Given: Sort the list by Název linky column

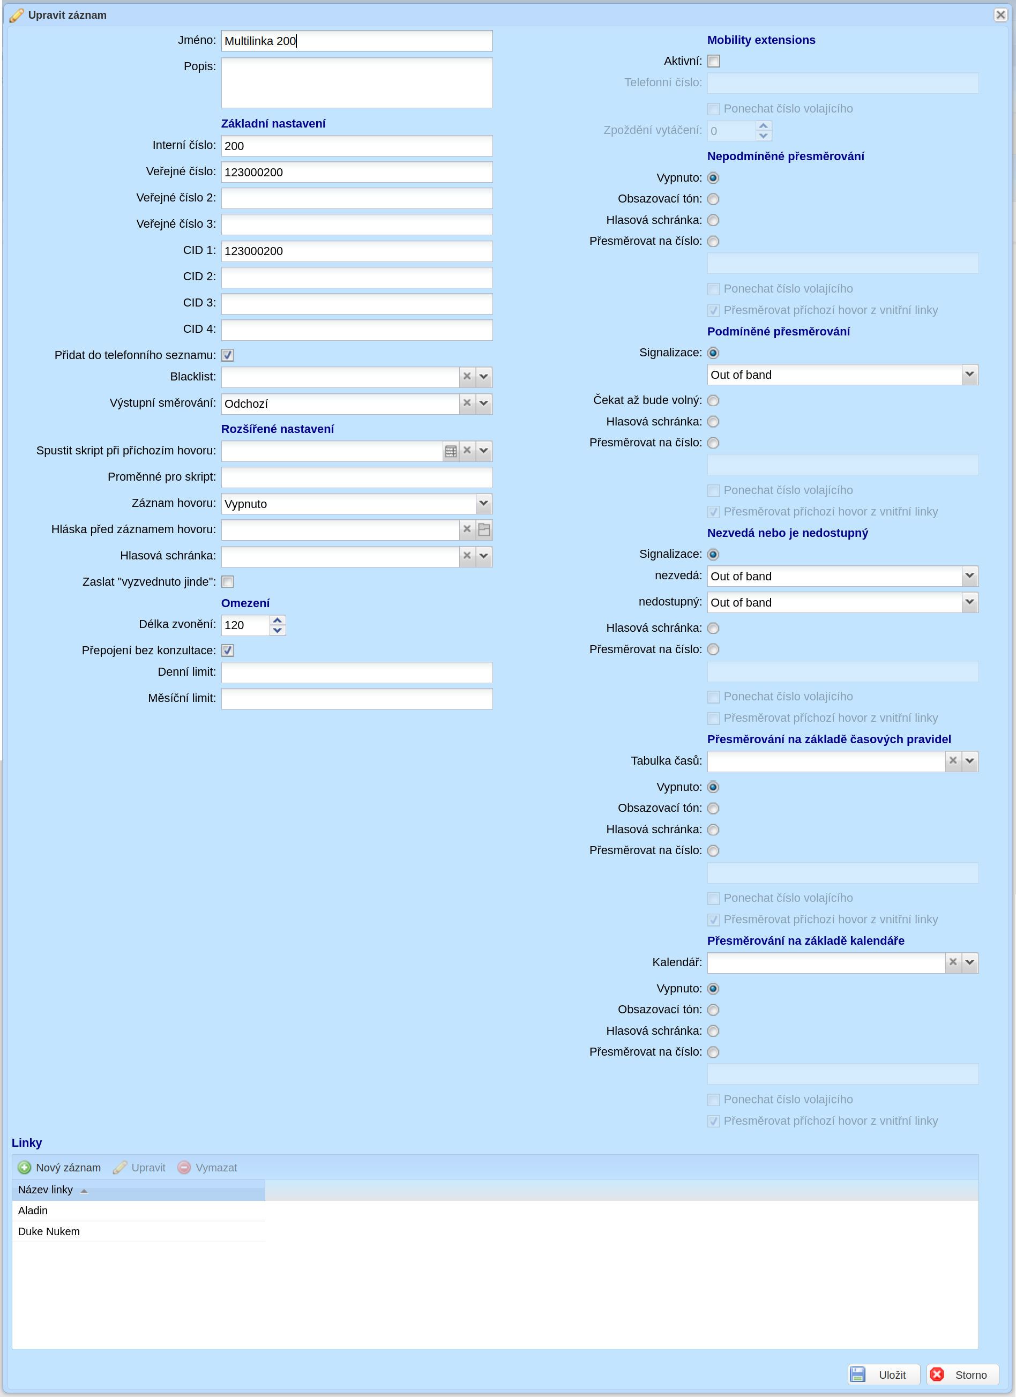Looking at the screenshot, I should point(139,1190).
